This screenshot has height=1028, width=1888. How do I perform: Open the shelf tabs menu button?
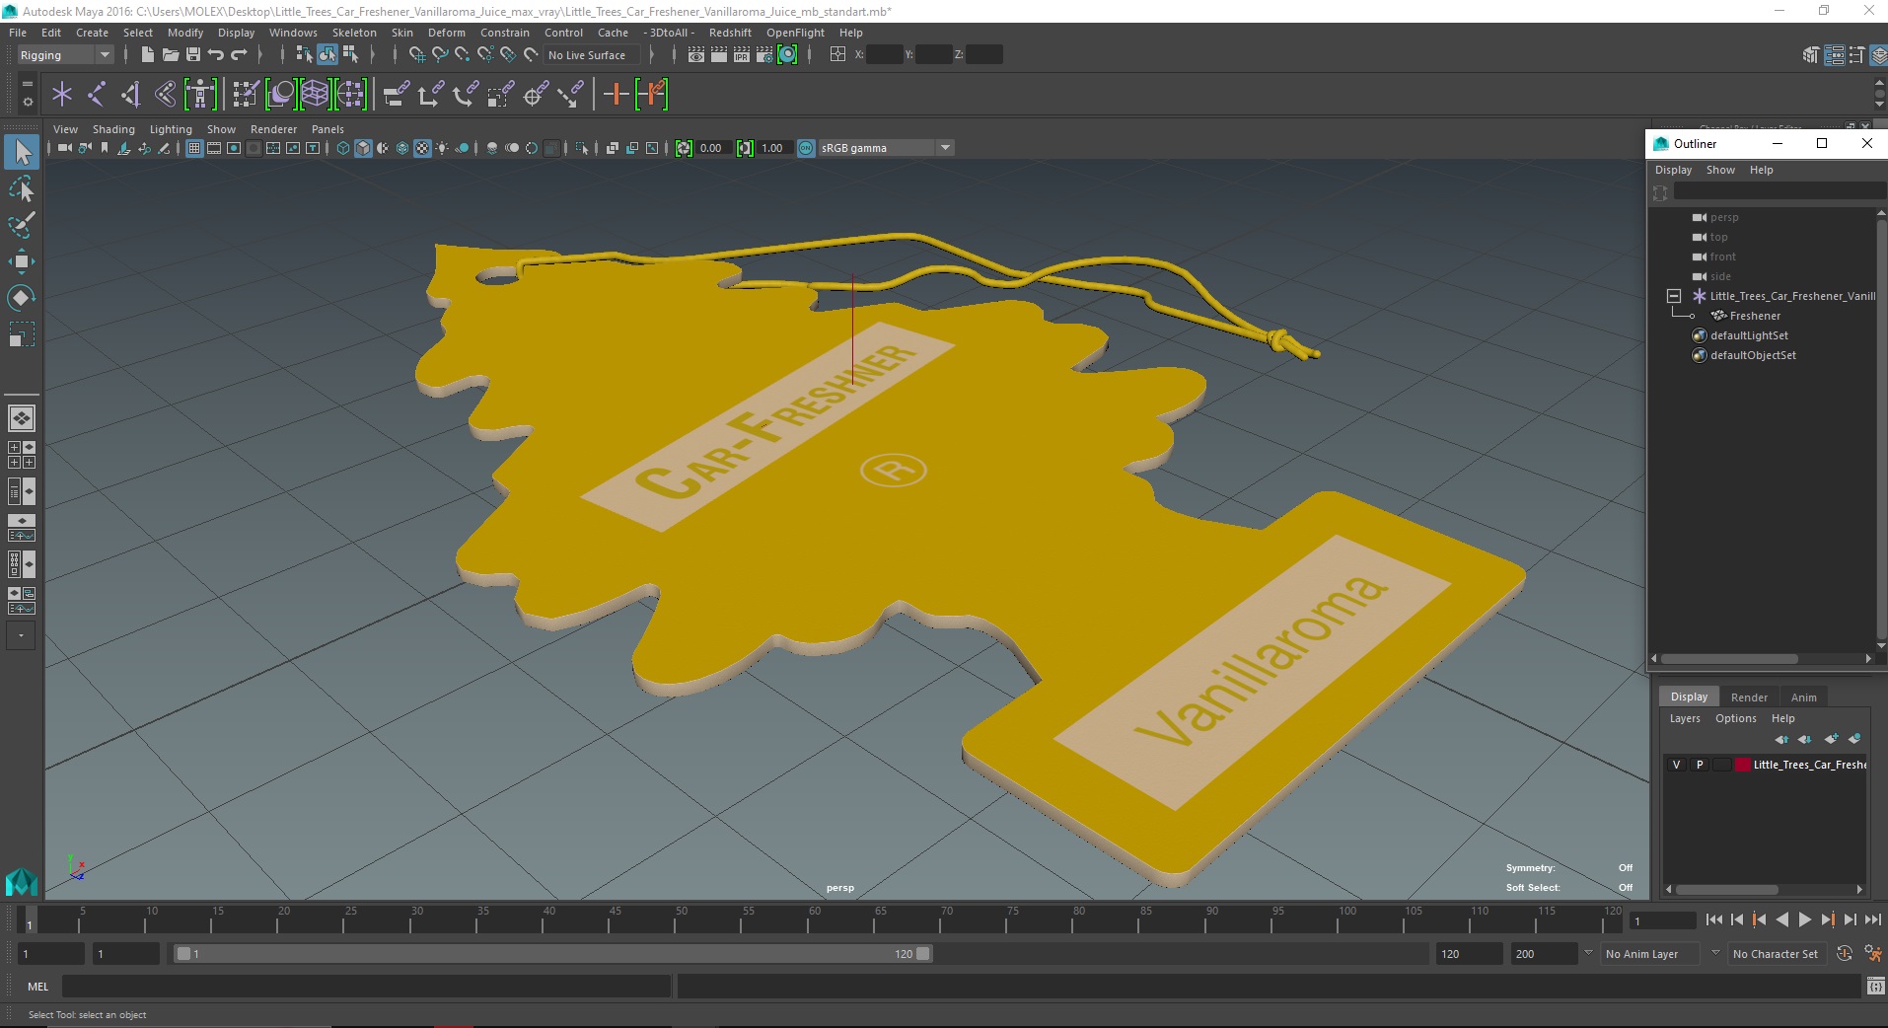point(27,83)
